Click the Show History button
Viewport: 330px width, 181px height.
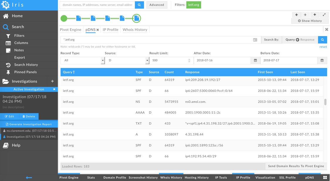310,21
